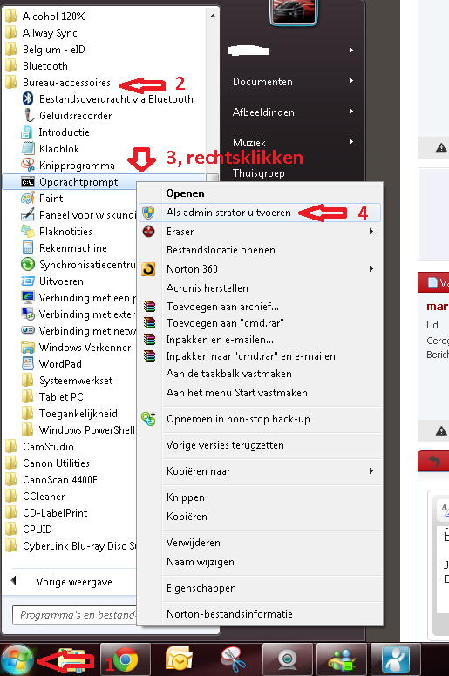Click the Paint palette icon

[x=28, y=199]
